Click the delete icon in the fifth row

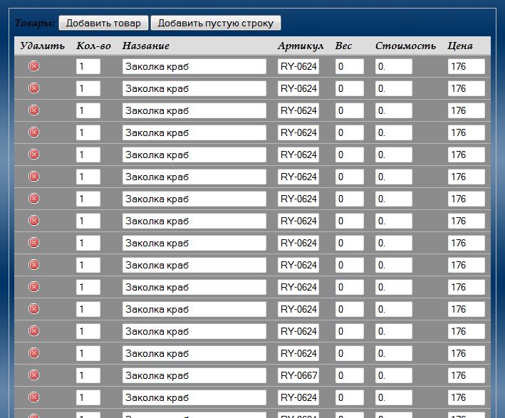(x=33, y=155)
